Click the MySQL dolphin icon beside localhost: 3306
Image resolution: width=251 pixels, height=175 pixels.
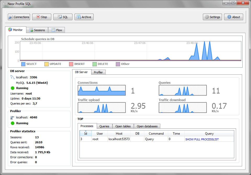click(13, 77)
